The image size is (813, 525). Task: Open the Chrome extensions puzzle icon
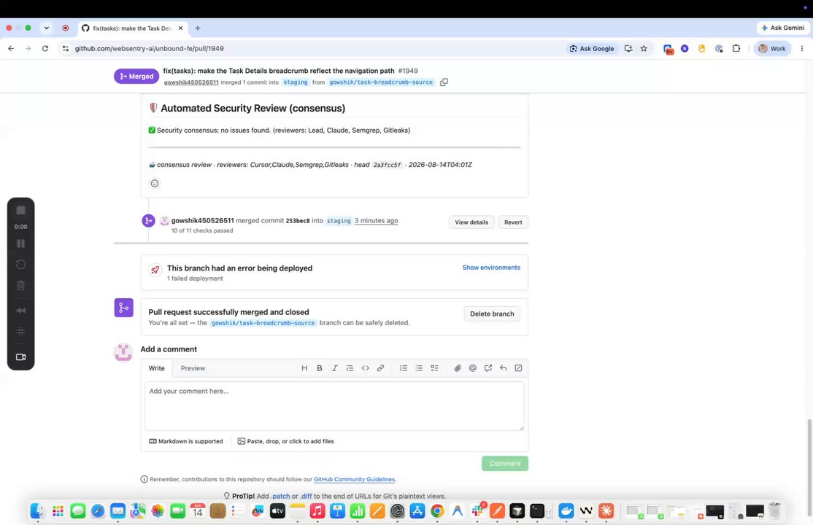tap(736, 49)
